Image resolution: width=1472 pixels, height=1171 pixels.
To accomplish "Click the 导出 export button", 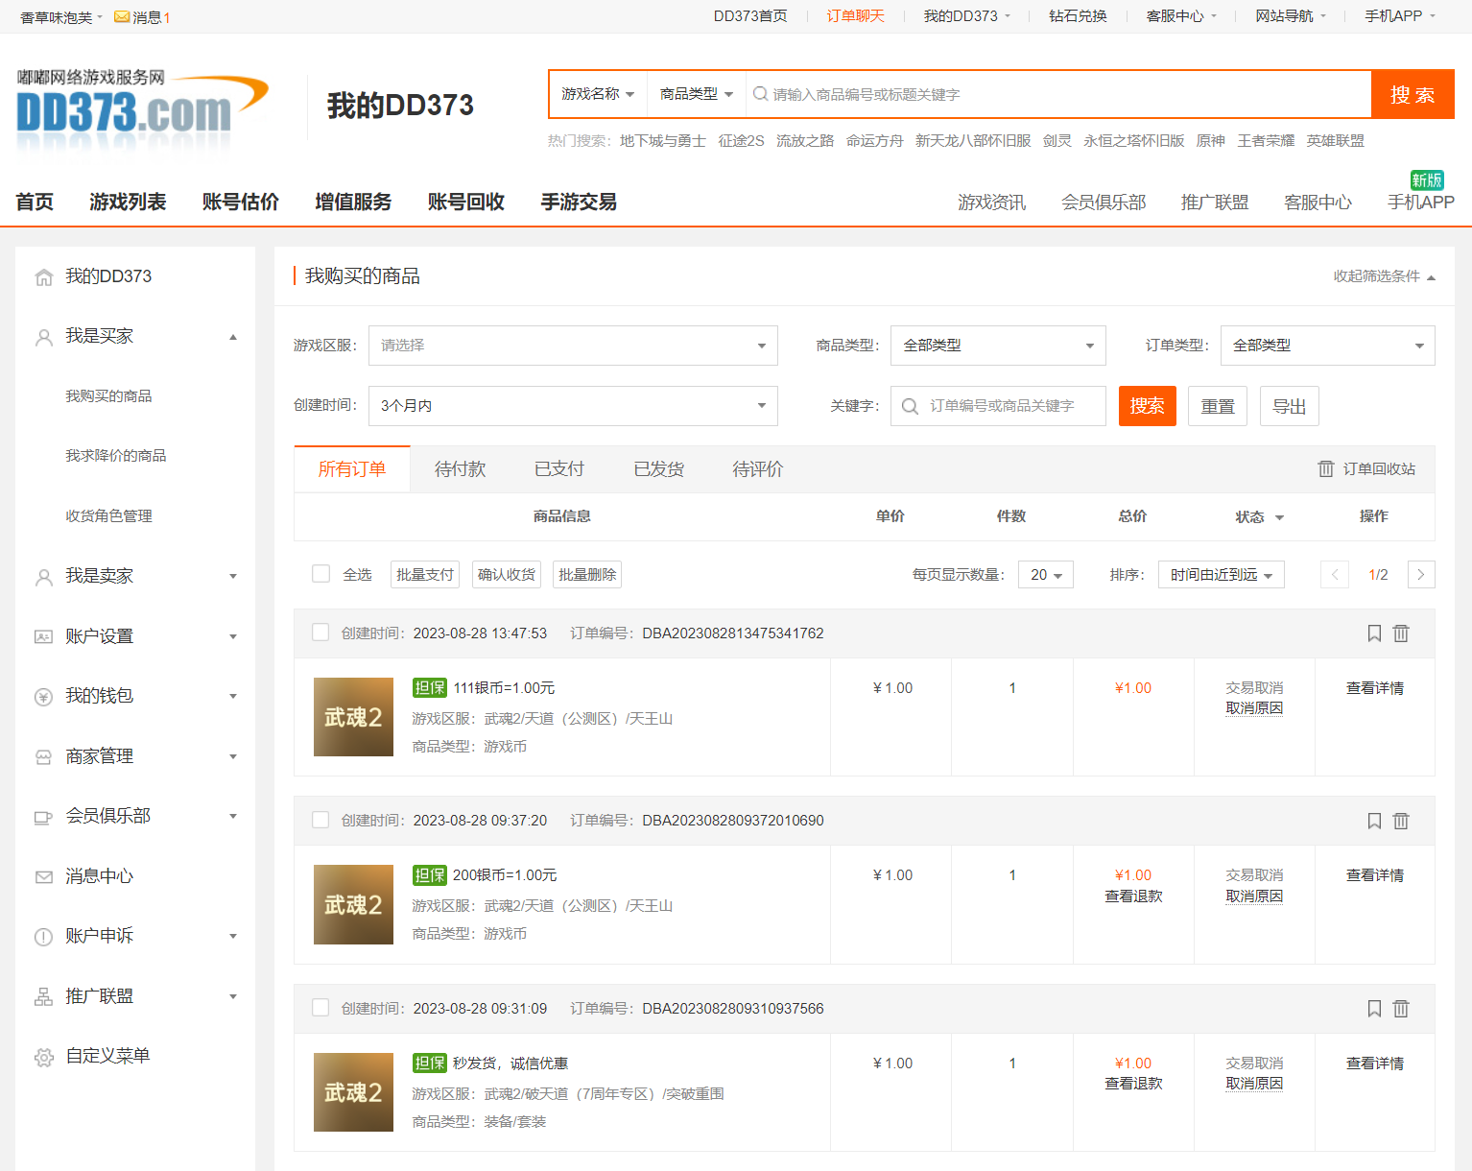I will (1290, 406).
